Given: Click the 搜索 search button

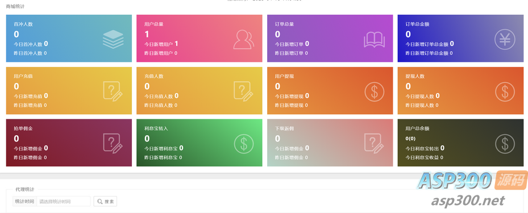Looking at the screenshot, I should [105, 202].
